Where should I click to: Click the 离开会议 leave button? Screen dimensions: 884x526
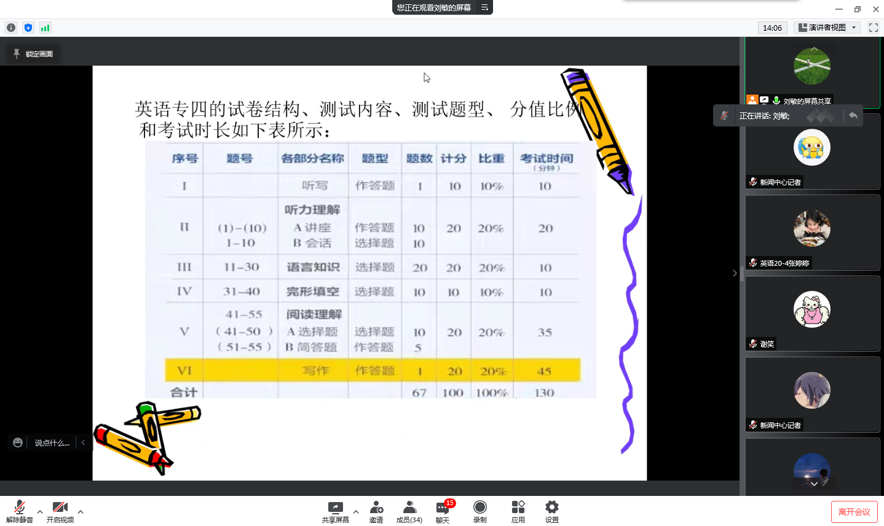854,512
